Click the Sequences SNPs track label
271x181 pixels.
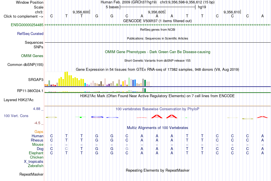34,45
